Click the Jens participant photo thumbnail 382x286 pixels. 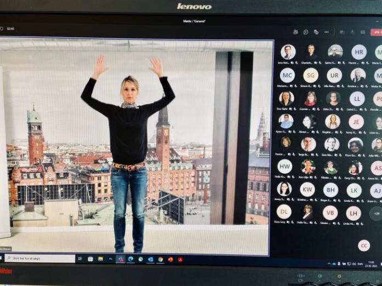288,52
